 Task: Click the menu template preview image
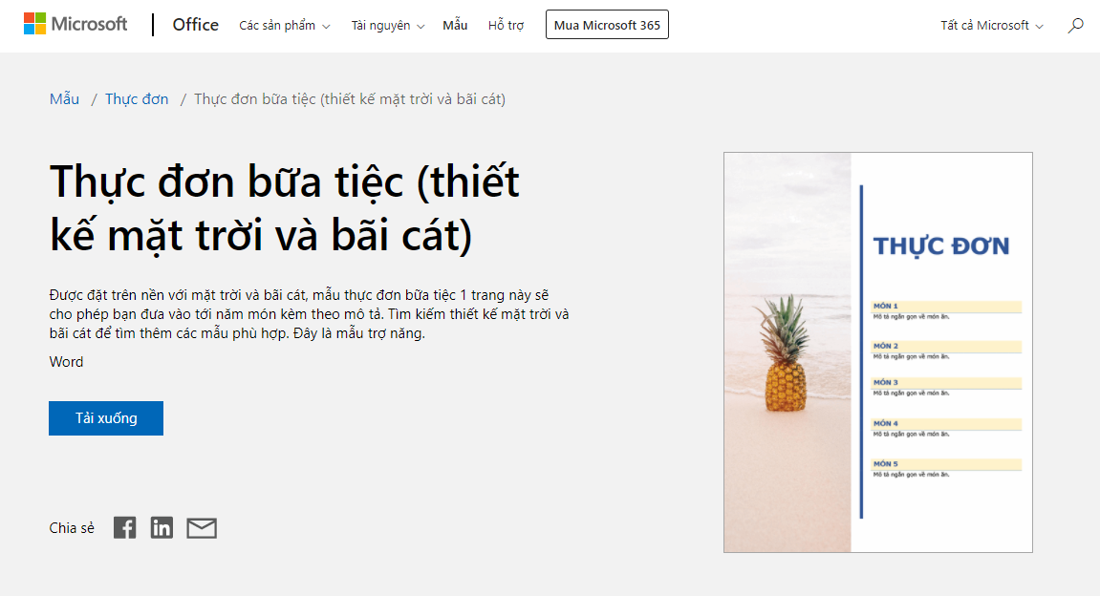[877, 351]
